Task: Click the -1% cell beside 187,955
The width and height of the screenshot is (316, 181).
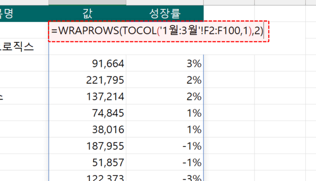Action: pos(165,146)
